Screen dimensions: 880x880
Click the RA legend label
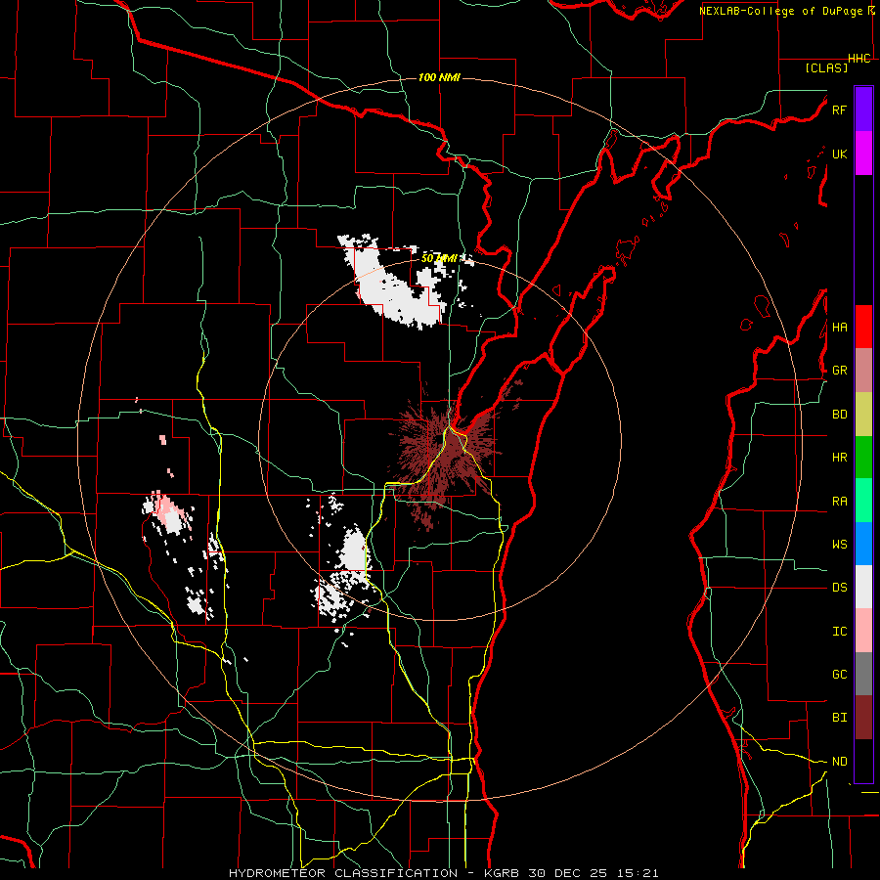click(839, 502)
